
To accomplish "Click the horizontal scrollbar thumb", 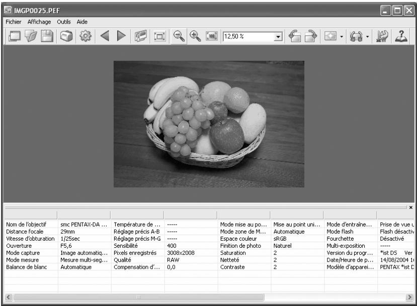I will (139, 297).
